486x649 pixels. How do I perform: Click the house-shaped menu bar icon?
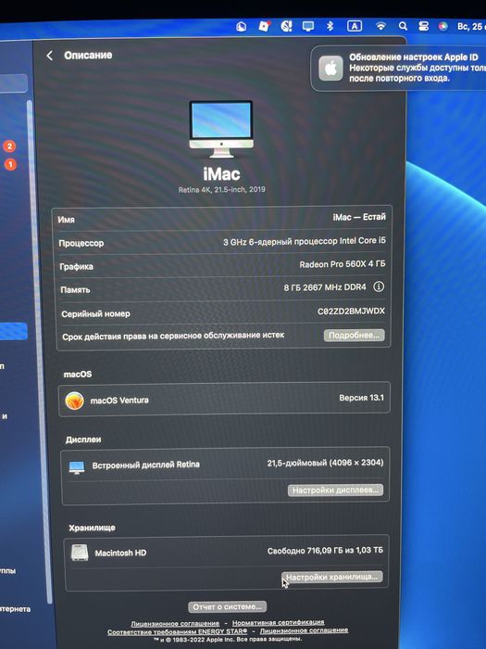click(x=242, y=27)
